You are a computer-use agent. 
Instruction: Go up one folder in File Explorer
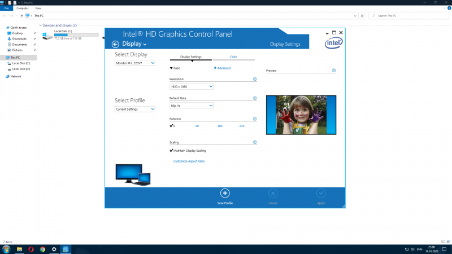21,16
